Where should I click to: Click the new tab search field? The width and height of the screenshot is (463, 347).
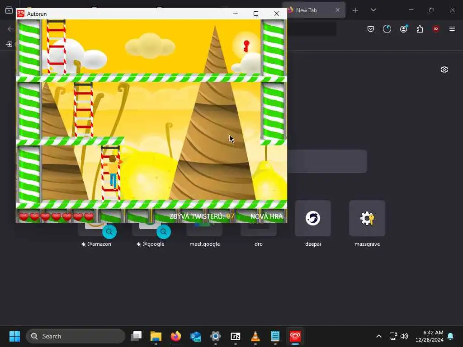pos(327,161)
